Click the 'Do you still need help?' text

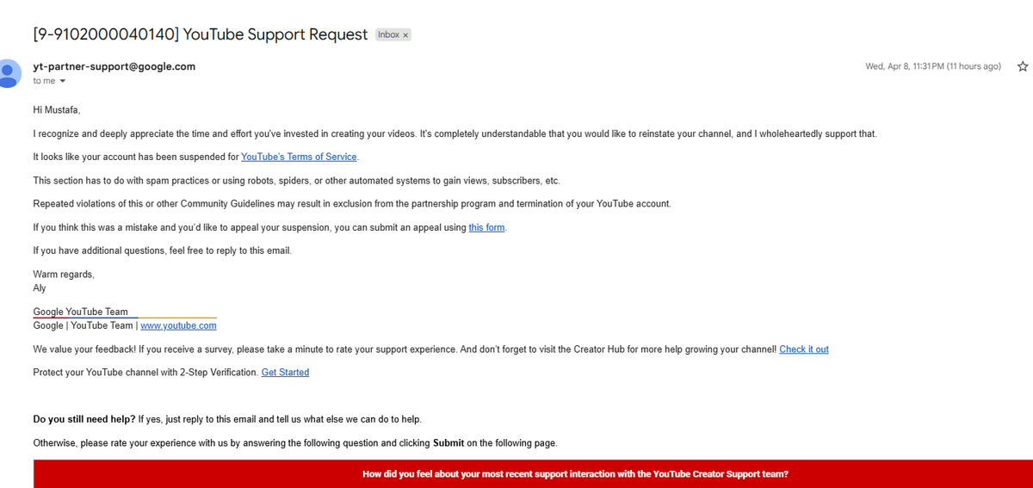click(84, 419)
